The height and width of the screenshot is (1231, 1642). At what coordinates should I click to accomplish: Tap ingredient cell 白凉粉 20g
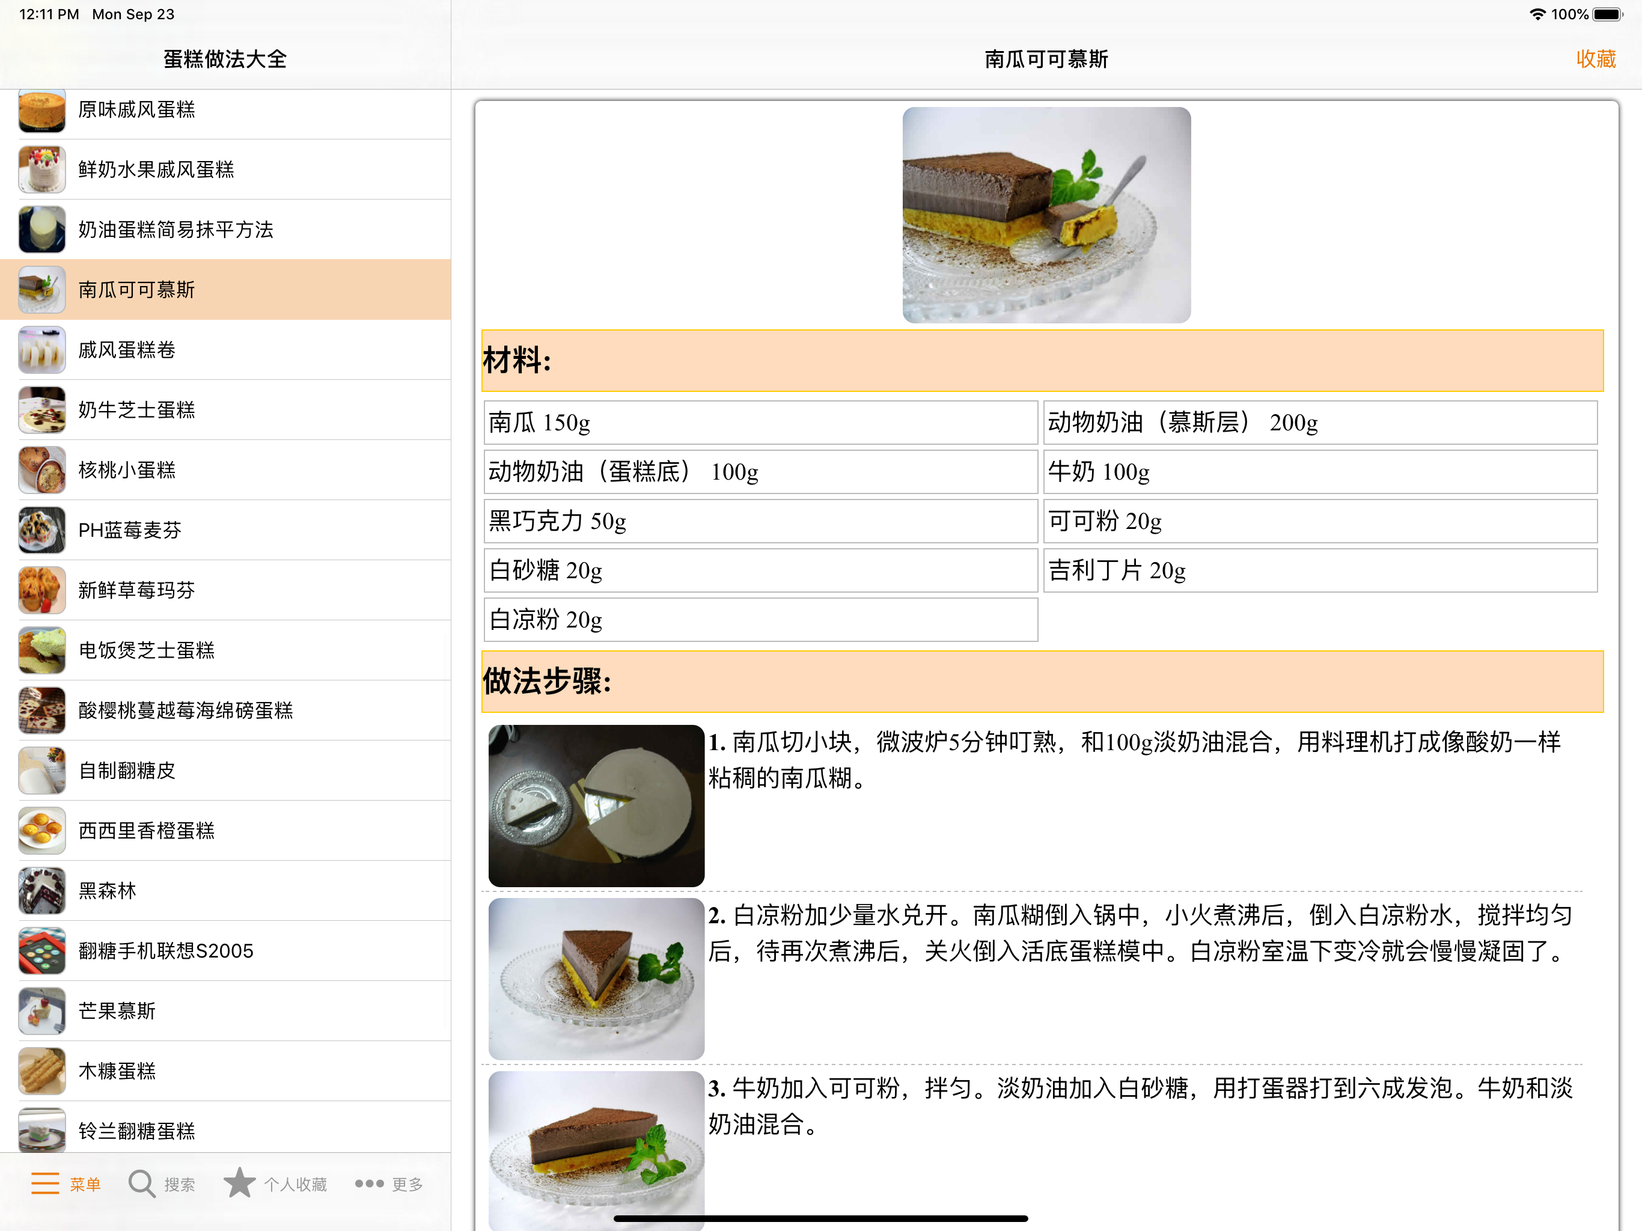(x=761, y=619)
